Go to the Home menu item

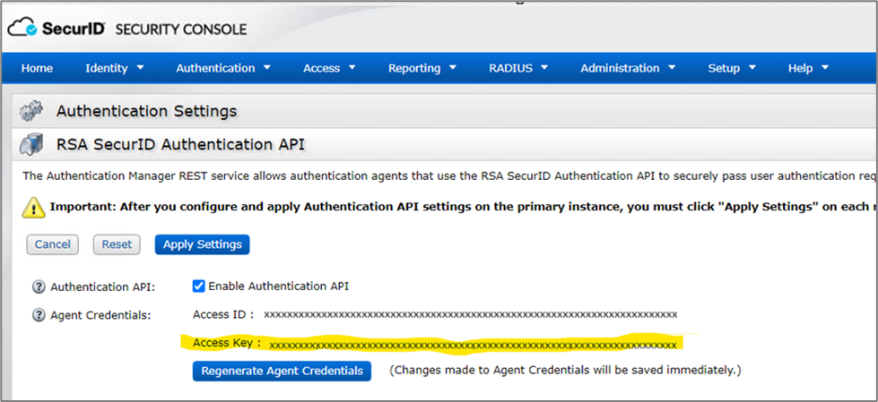37,68
